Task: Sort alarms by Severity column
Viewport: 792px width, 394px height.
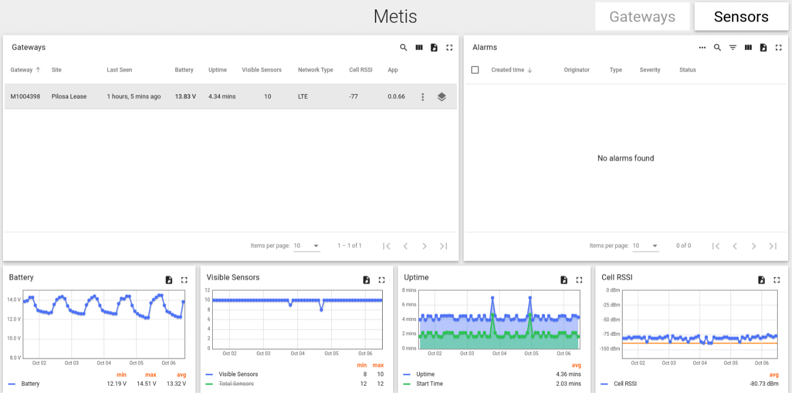Action: tap(650, 70)
